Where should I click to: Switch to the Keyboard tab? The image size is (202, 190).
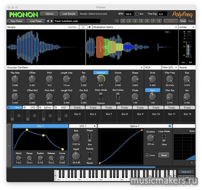click(186, 172)
